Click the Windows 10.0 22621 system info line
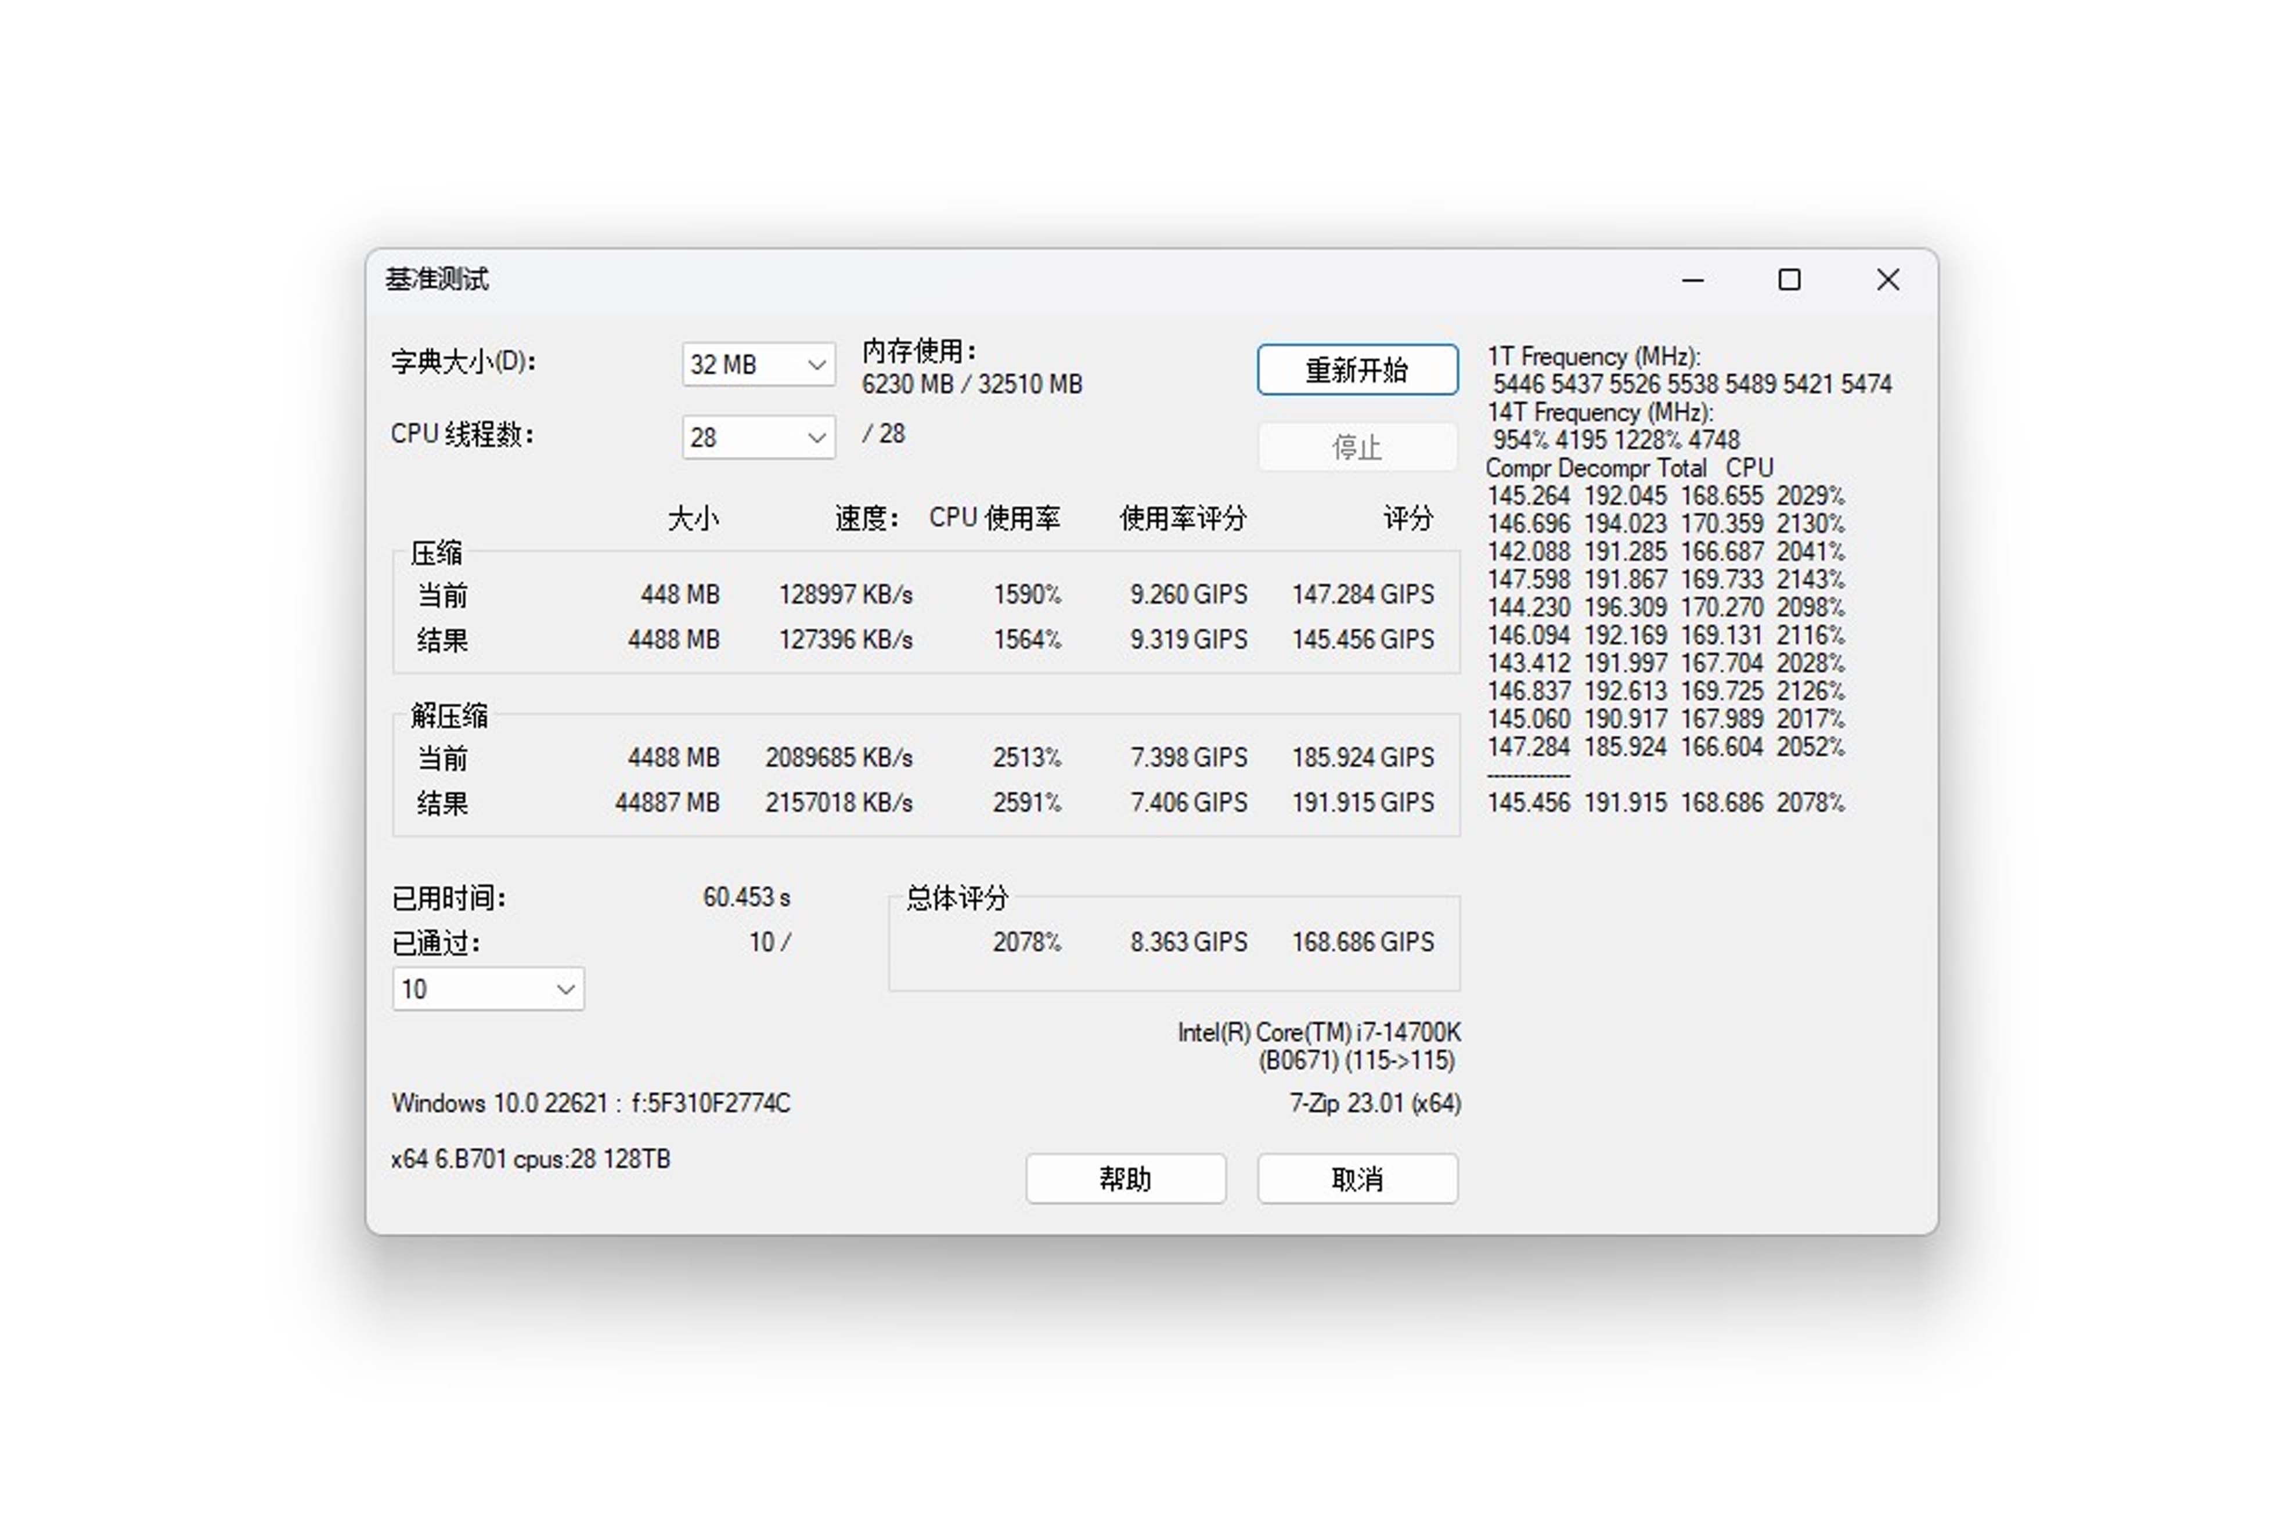Image resolution: width=2285 pixels, height=1523 pixels. [x=592, y=1103]
